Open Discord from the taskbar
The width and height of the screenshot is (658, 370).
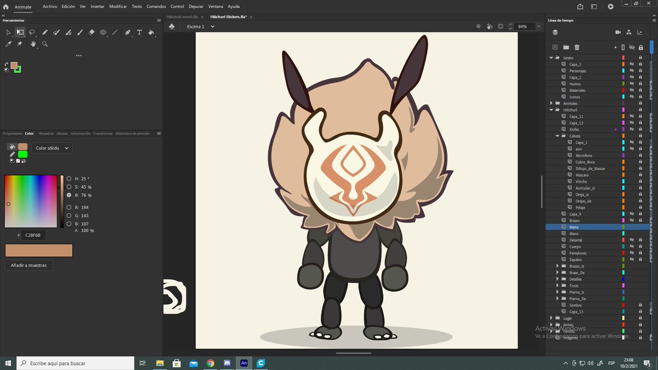pos(227,363)
